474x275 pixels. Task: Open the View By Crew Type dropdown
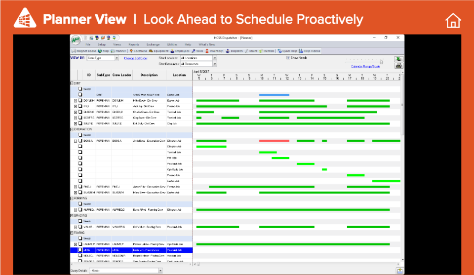tap(103, 58)
